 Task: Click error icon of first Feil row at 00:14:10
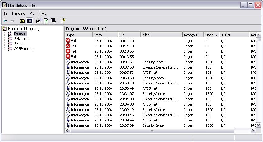coord(68,40)
